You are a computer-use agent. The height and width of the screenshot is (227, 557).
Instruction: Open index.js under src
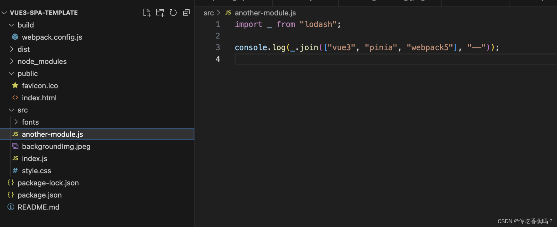click(34, 158)
